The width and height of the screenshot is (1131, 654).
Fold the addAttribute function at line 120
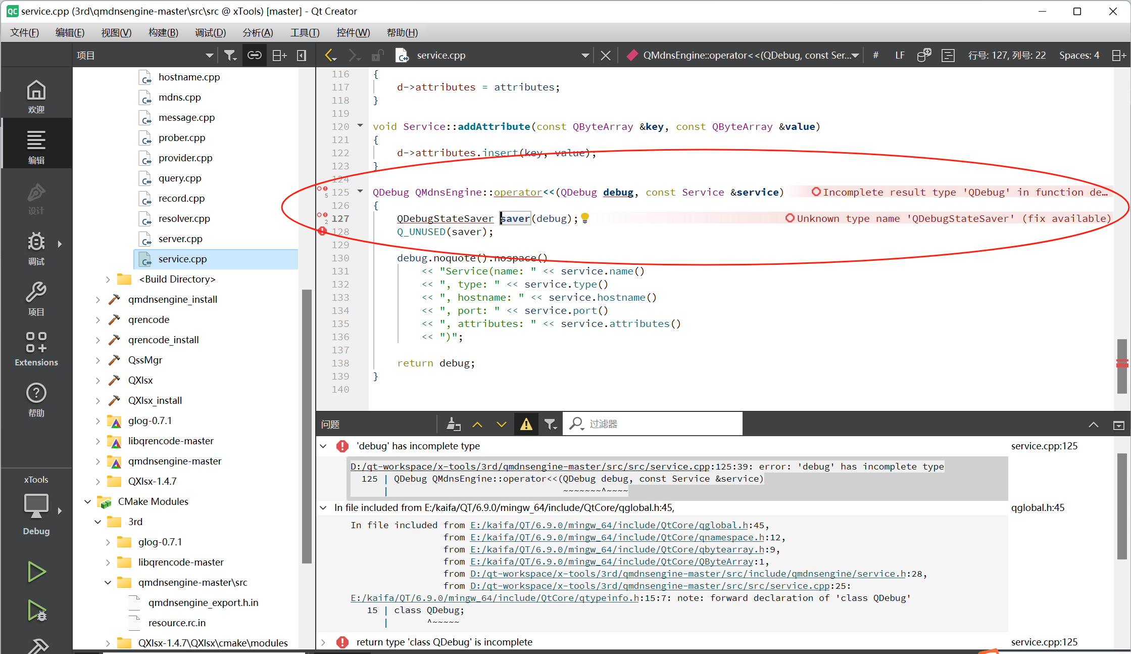360,126
